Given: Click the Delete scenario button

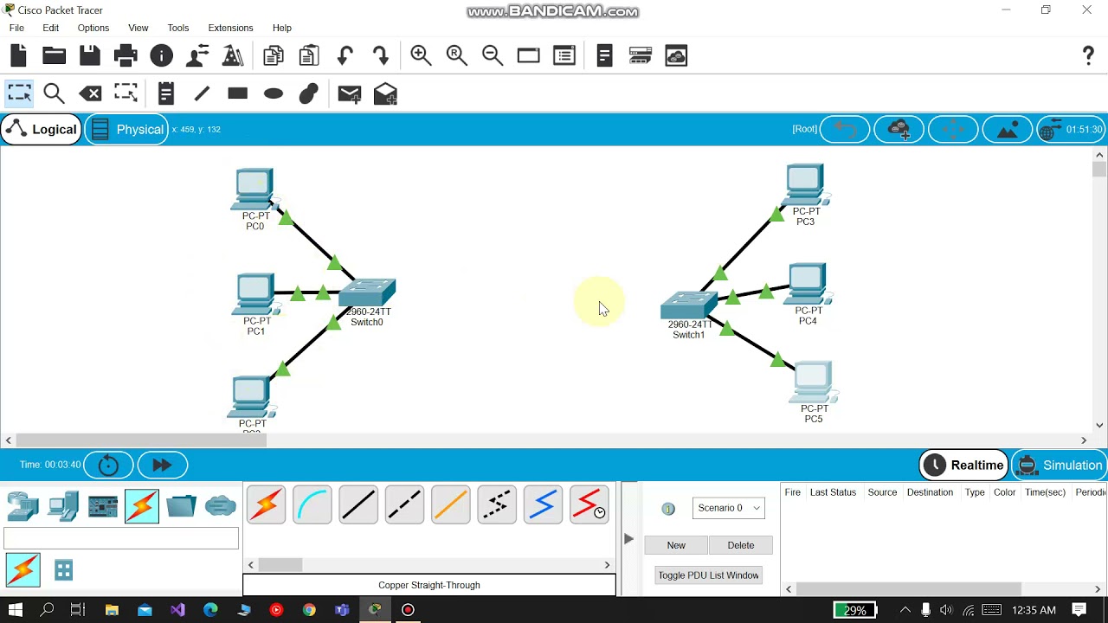Looking at the screenshot, I should (741, 545).
